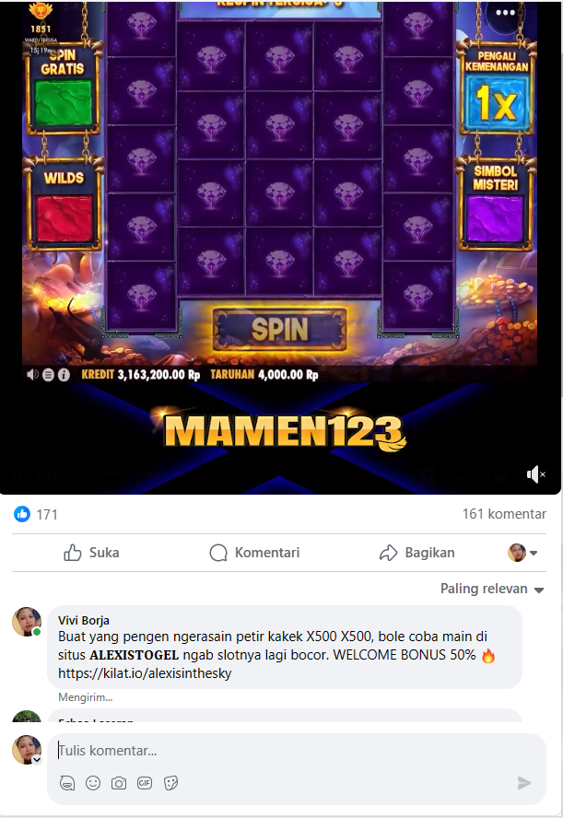Image resolution: width=563 pixels, height=818 pixels.
Task: View the 161 komentar count
Action: point(504,514)
